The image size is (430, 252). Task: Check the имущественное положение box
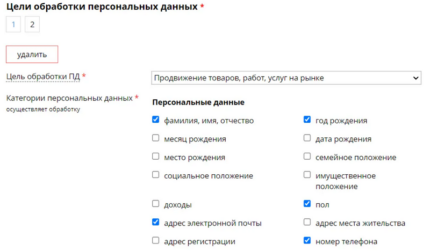307,175
